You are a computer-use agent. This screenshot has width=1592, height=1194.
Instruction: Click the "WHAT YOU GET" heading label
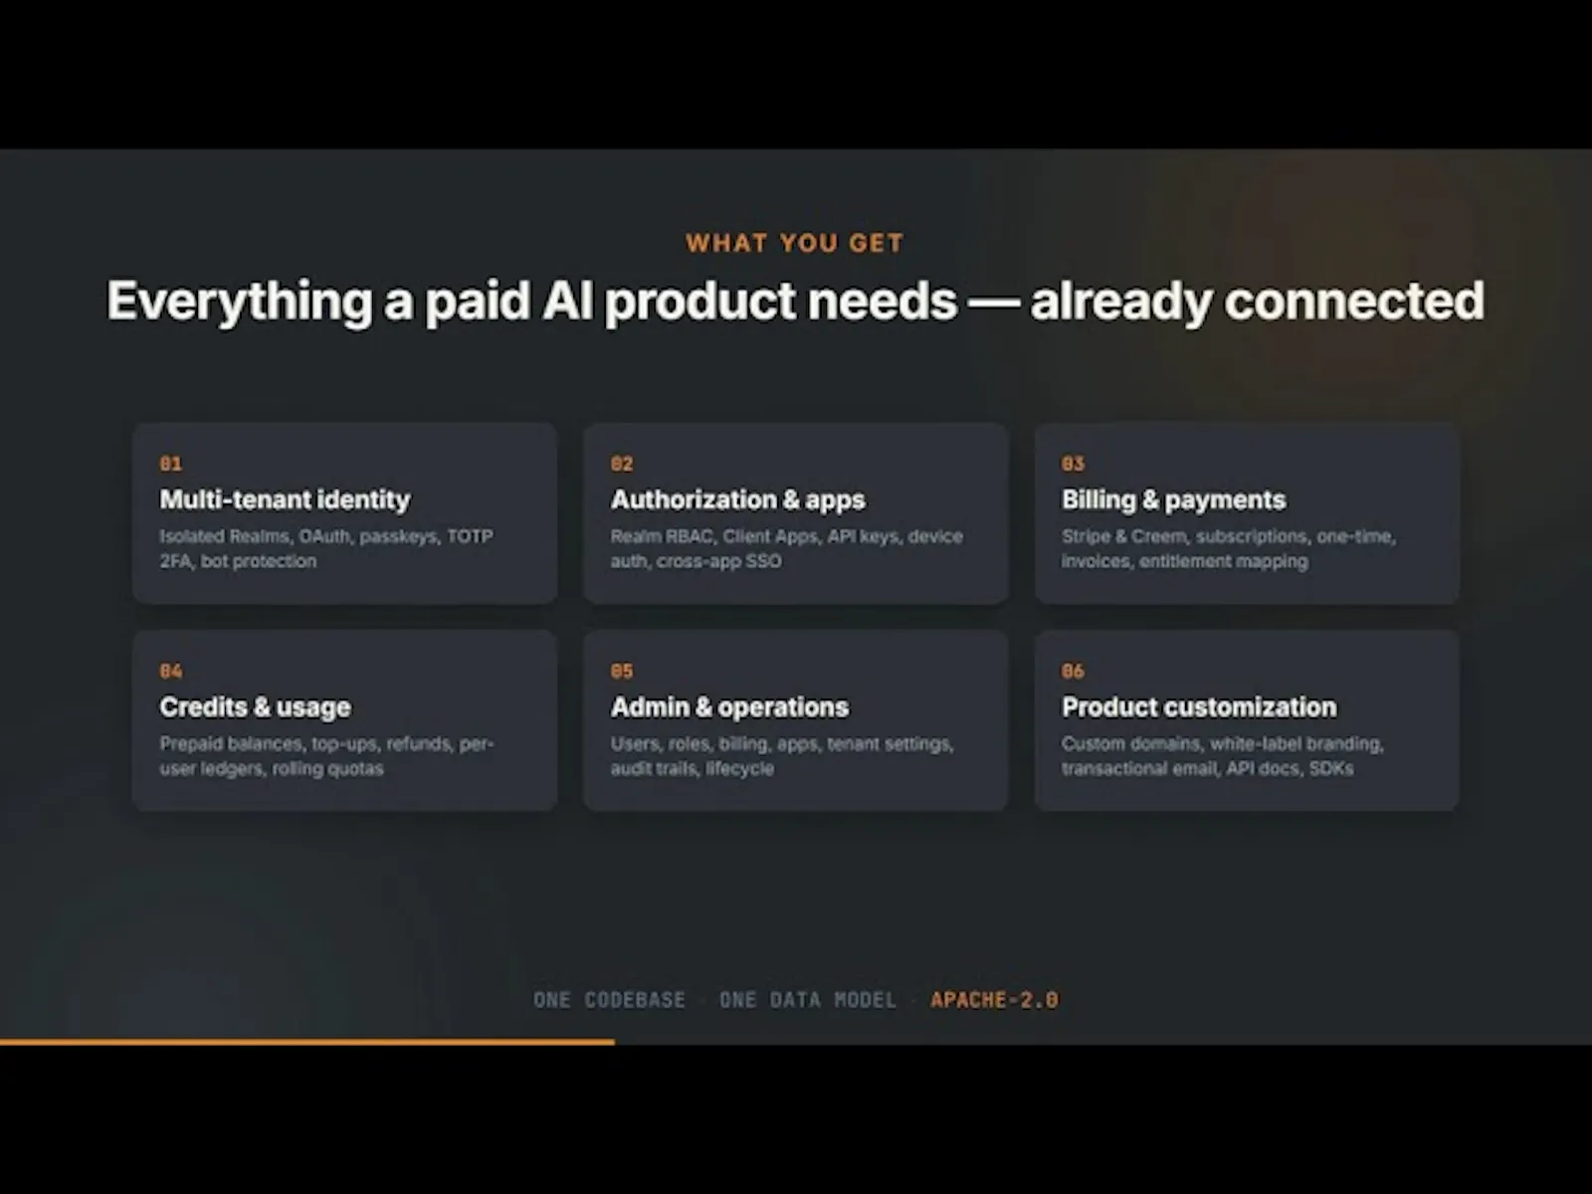pyautogui.click(x=794, y=243)
